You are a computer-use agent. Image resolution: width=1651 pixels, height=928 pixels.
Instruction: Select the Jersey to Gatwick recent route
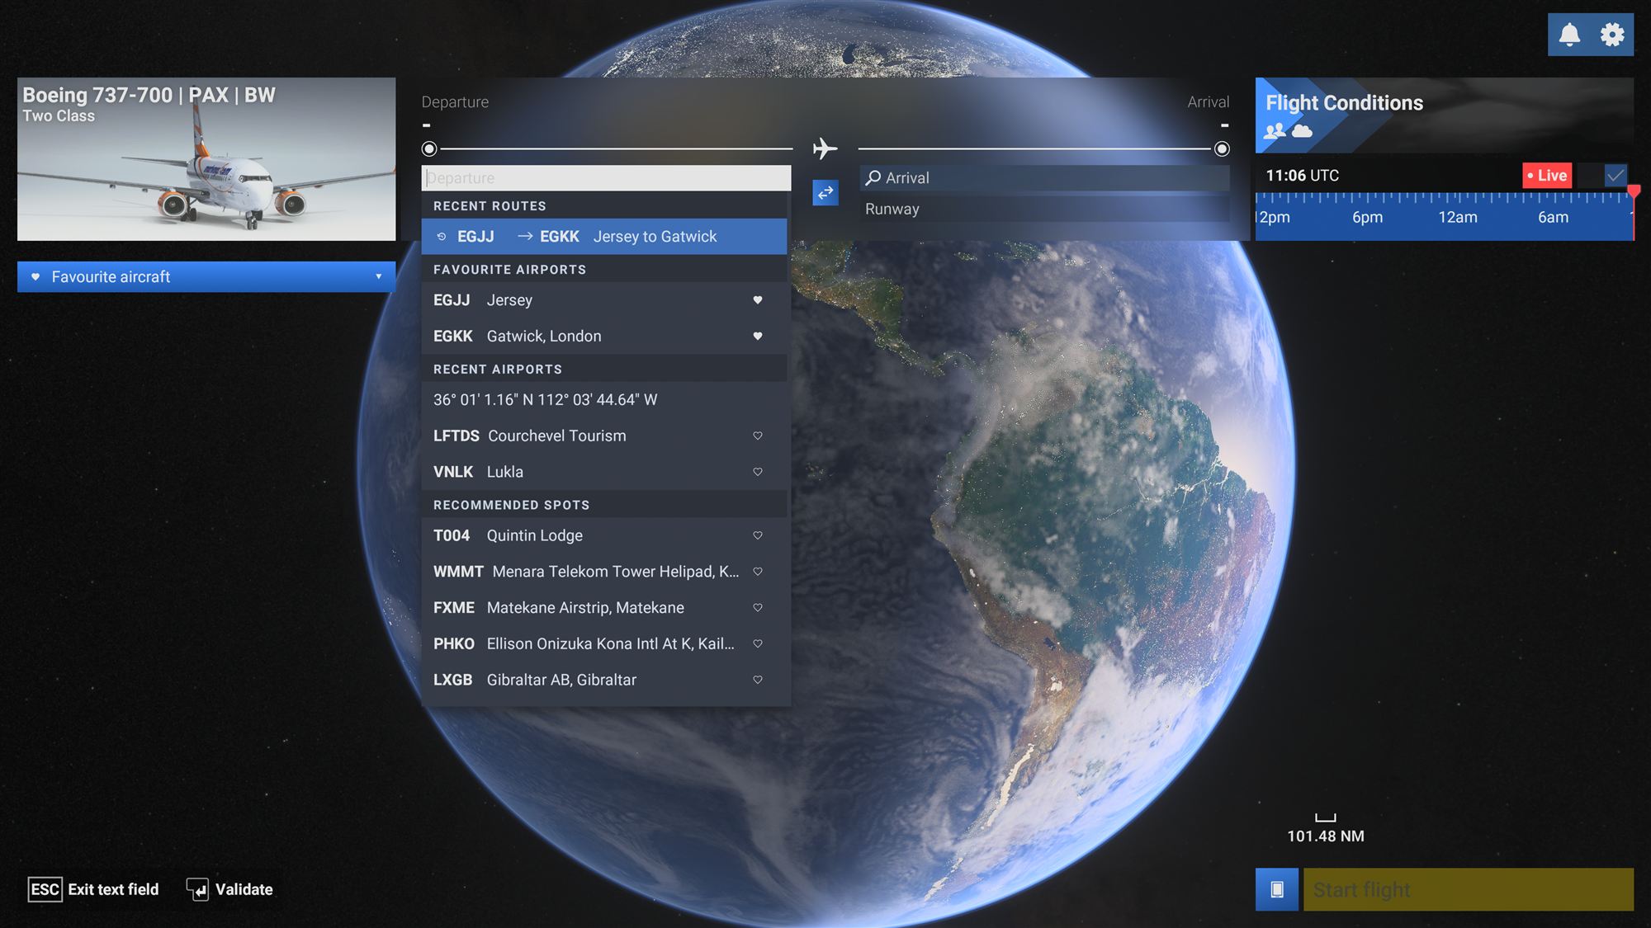click(x=604, y=237)
